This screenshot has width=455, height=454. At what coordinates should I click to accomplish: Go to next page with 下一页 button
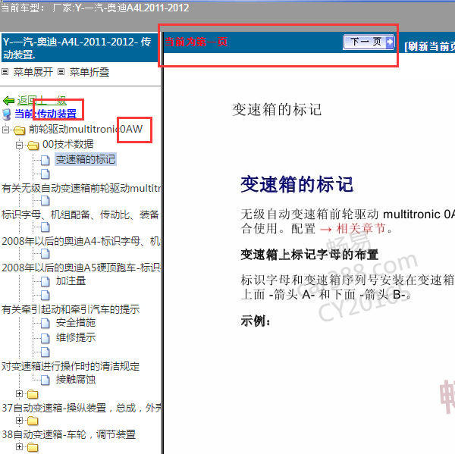click(x=369, y=42)
